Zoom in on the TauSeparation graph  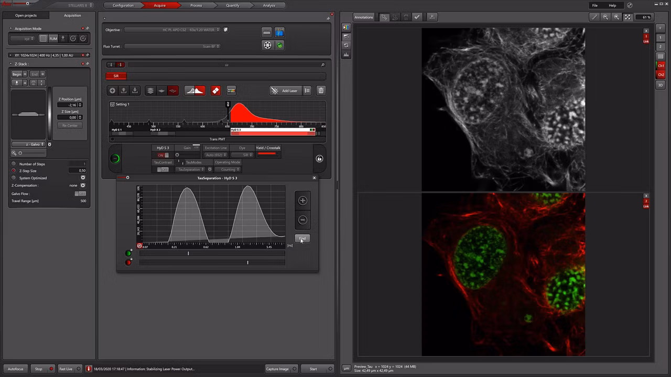tap(302, 201)
